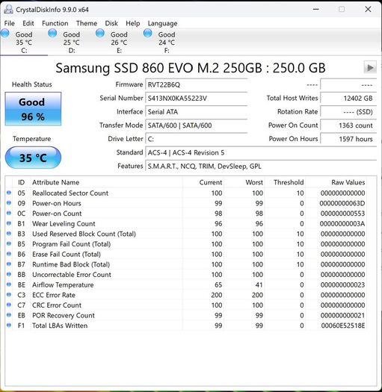Click status dot for Uncorrectable Error Count
This screenshot has height=392, width=382.
coord(9,274)
